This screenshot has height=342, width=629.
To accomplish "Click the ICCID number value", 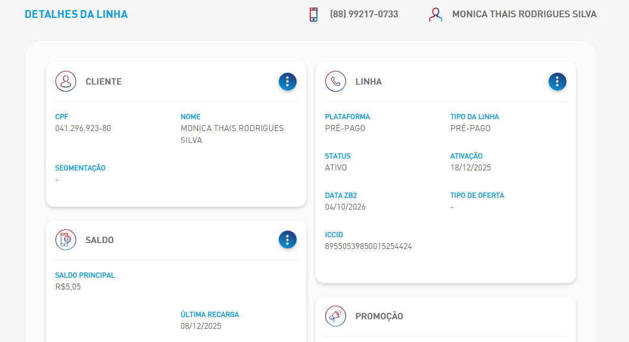I will [x=368, y=247].
